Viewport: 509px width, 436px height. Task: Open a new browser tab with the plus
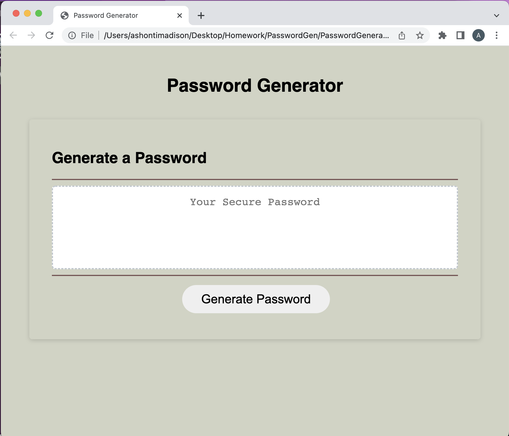coord(201,16)
